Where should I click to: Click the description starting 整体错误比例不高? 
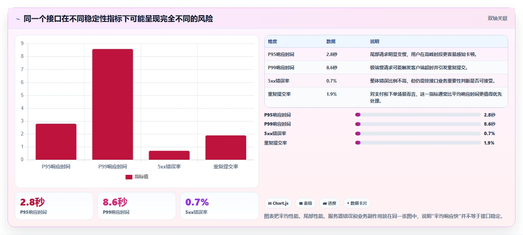[433, 81]
